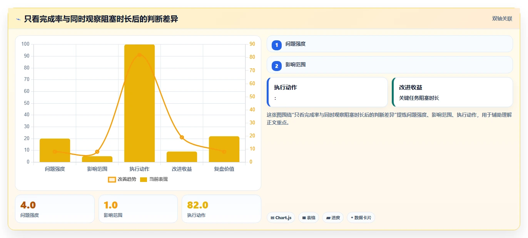Click the 表格 tag
528x238 pixels.
point(309,218)
